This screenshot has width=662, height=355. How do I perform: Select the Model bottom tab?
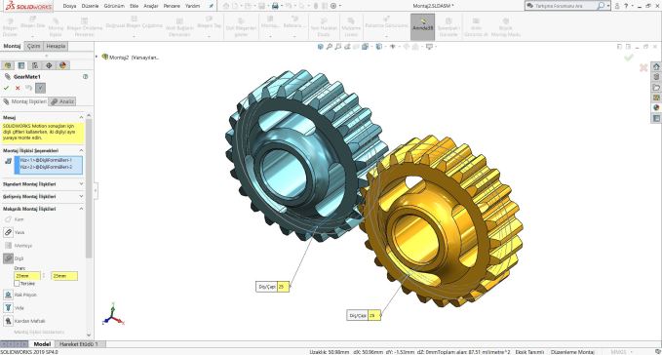42,344
